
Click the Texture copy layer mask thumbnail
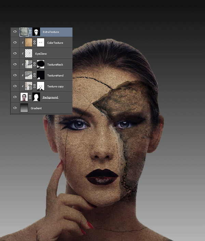coord(41,86)
